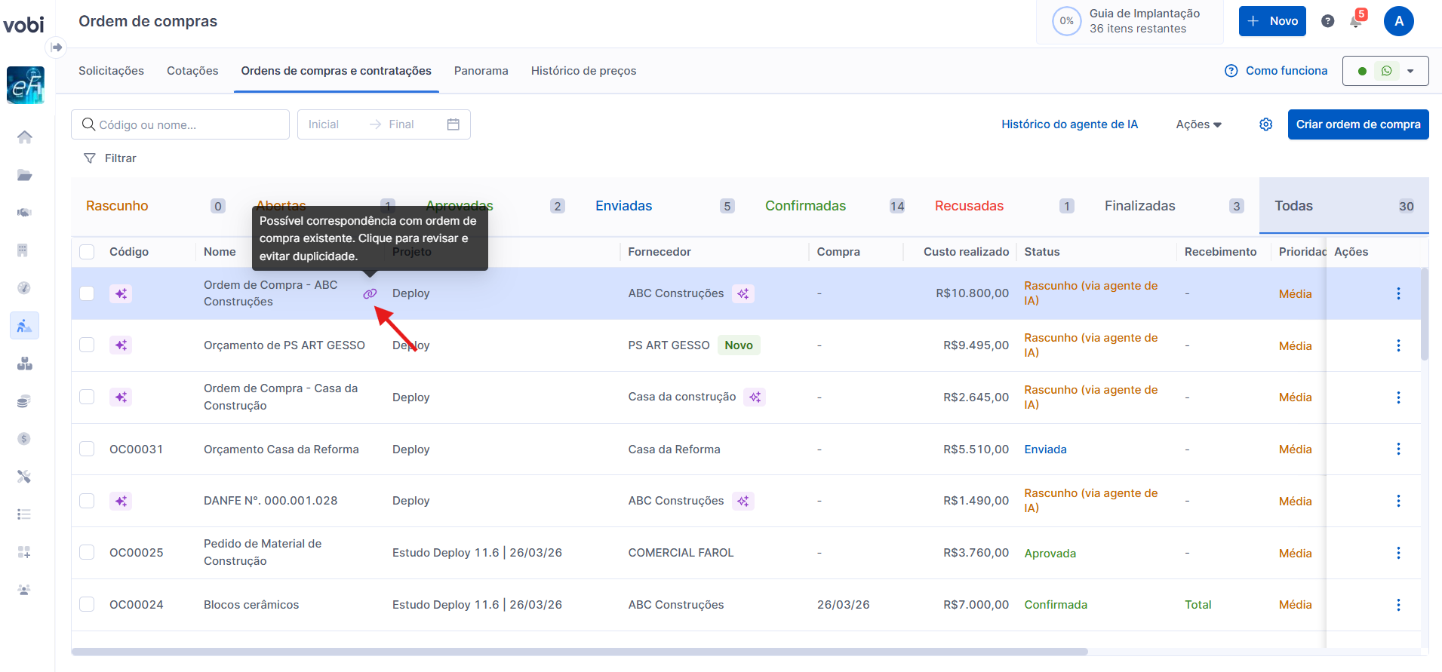The width and height of the screenshot is (1442, 672).
Task: Switch to the Cotações tab
Action: click(192, 71)
